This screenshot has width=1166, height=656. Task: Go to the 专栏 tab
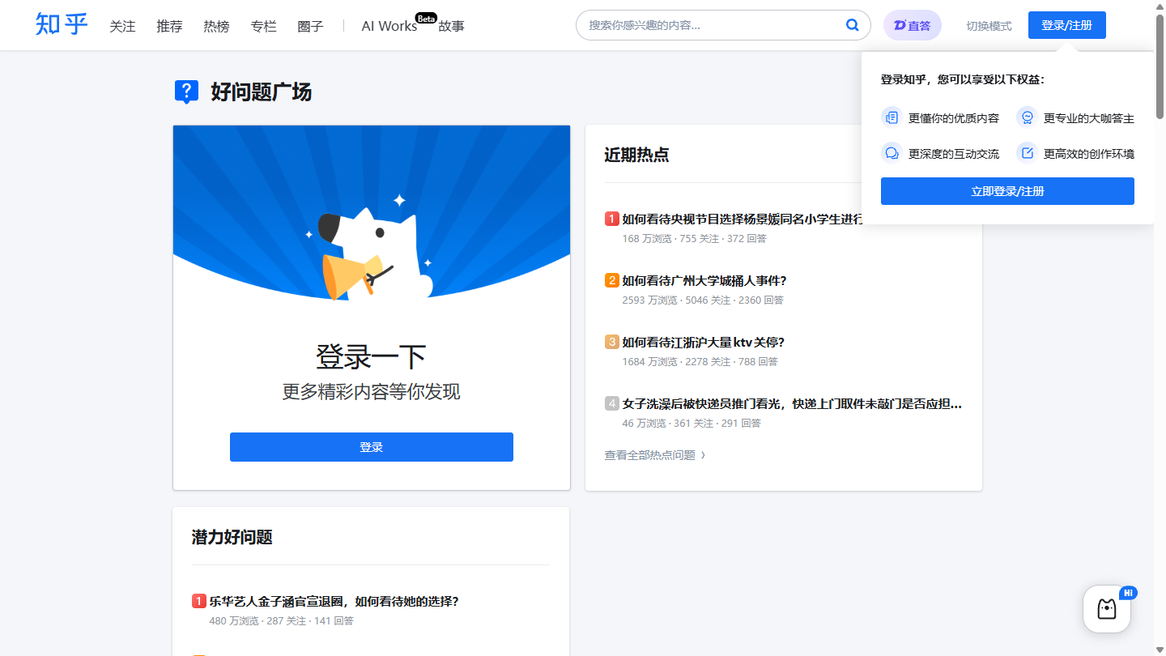pyautogui.click(x=263, y=26)
